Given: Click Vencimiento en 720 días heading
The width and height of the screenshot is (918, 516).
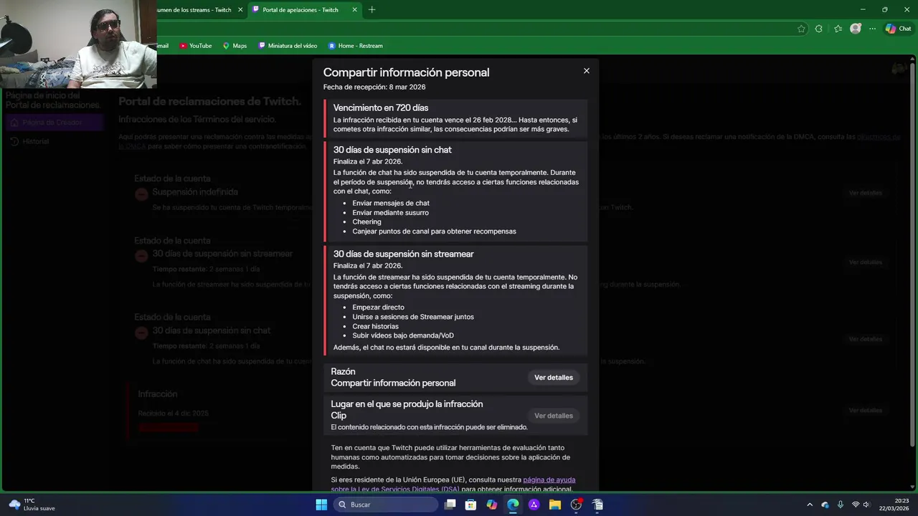Looking at the screenshot, I should point(381,107).
